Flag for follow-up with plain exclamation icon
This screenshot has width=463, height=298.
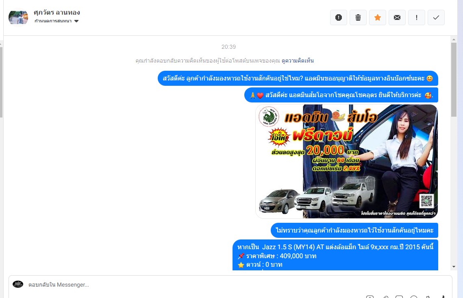[x=416, y=17]
